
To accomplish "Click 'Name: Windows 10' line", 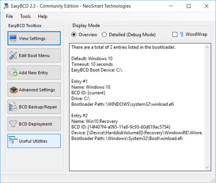I will tap(91, 87).
